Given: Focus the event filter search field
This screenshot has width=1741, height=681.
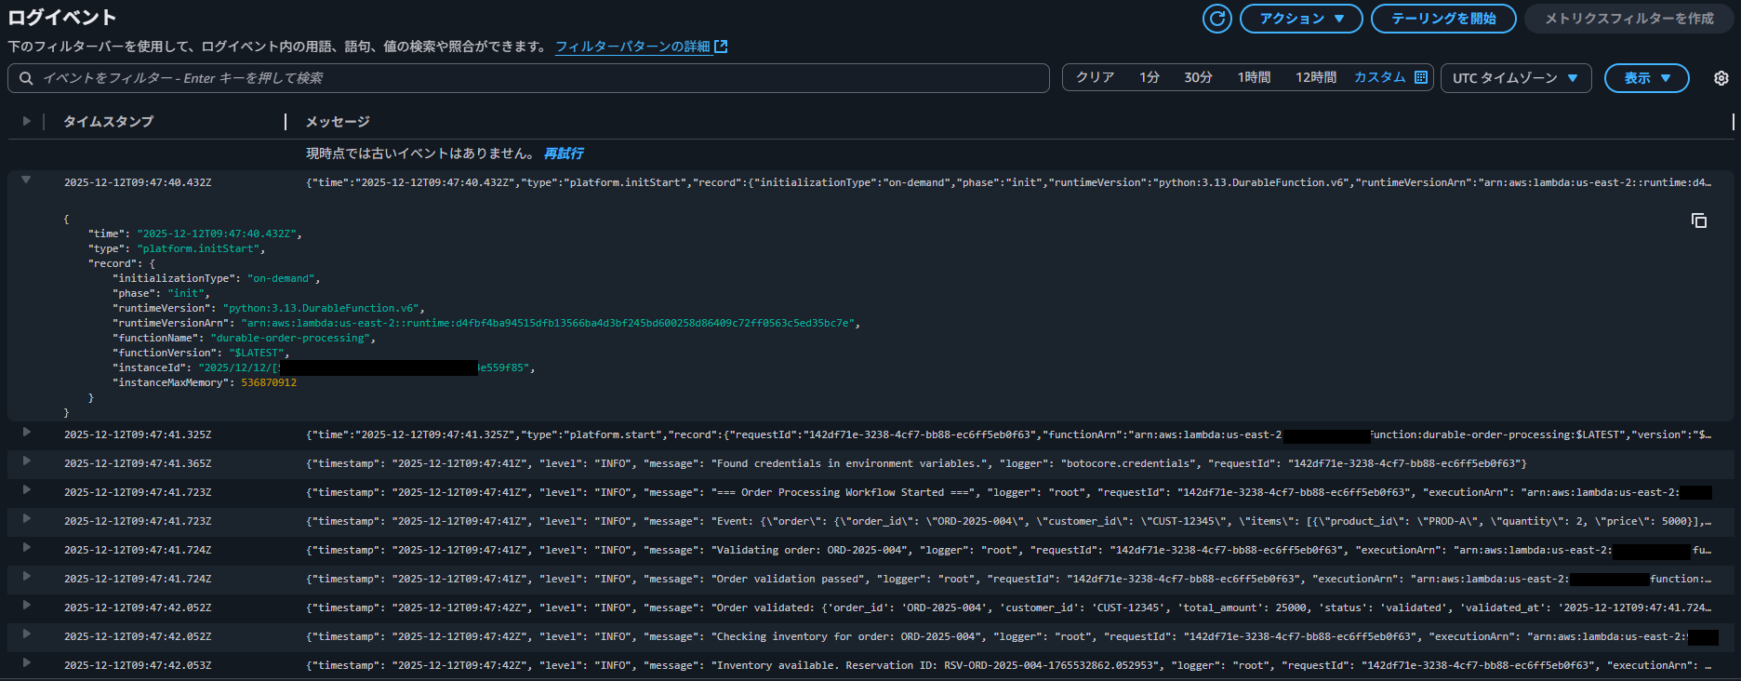Looking at the screenshot, I should point(539,78).
